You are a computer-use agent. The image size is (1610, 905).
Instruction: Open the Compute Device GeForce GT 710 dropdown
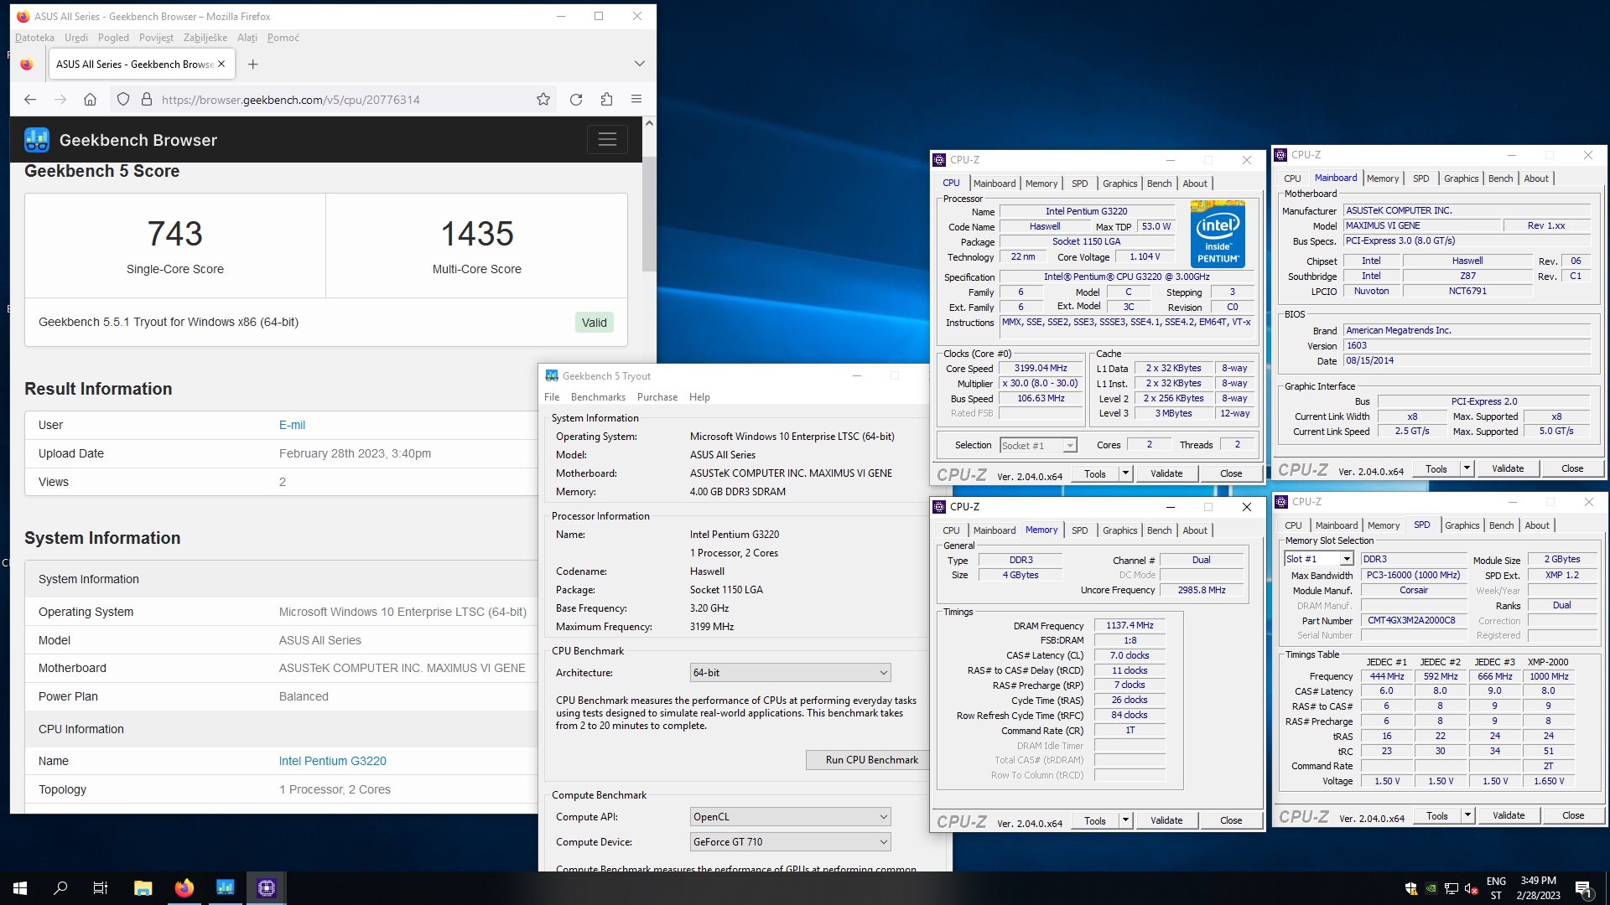[x=790, y=842]
